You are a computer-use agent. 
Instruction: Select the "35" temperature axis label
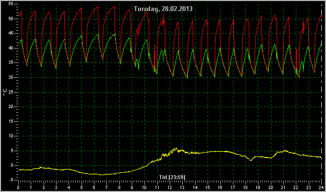click(x=11, y=63)
